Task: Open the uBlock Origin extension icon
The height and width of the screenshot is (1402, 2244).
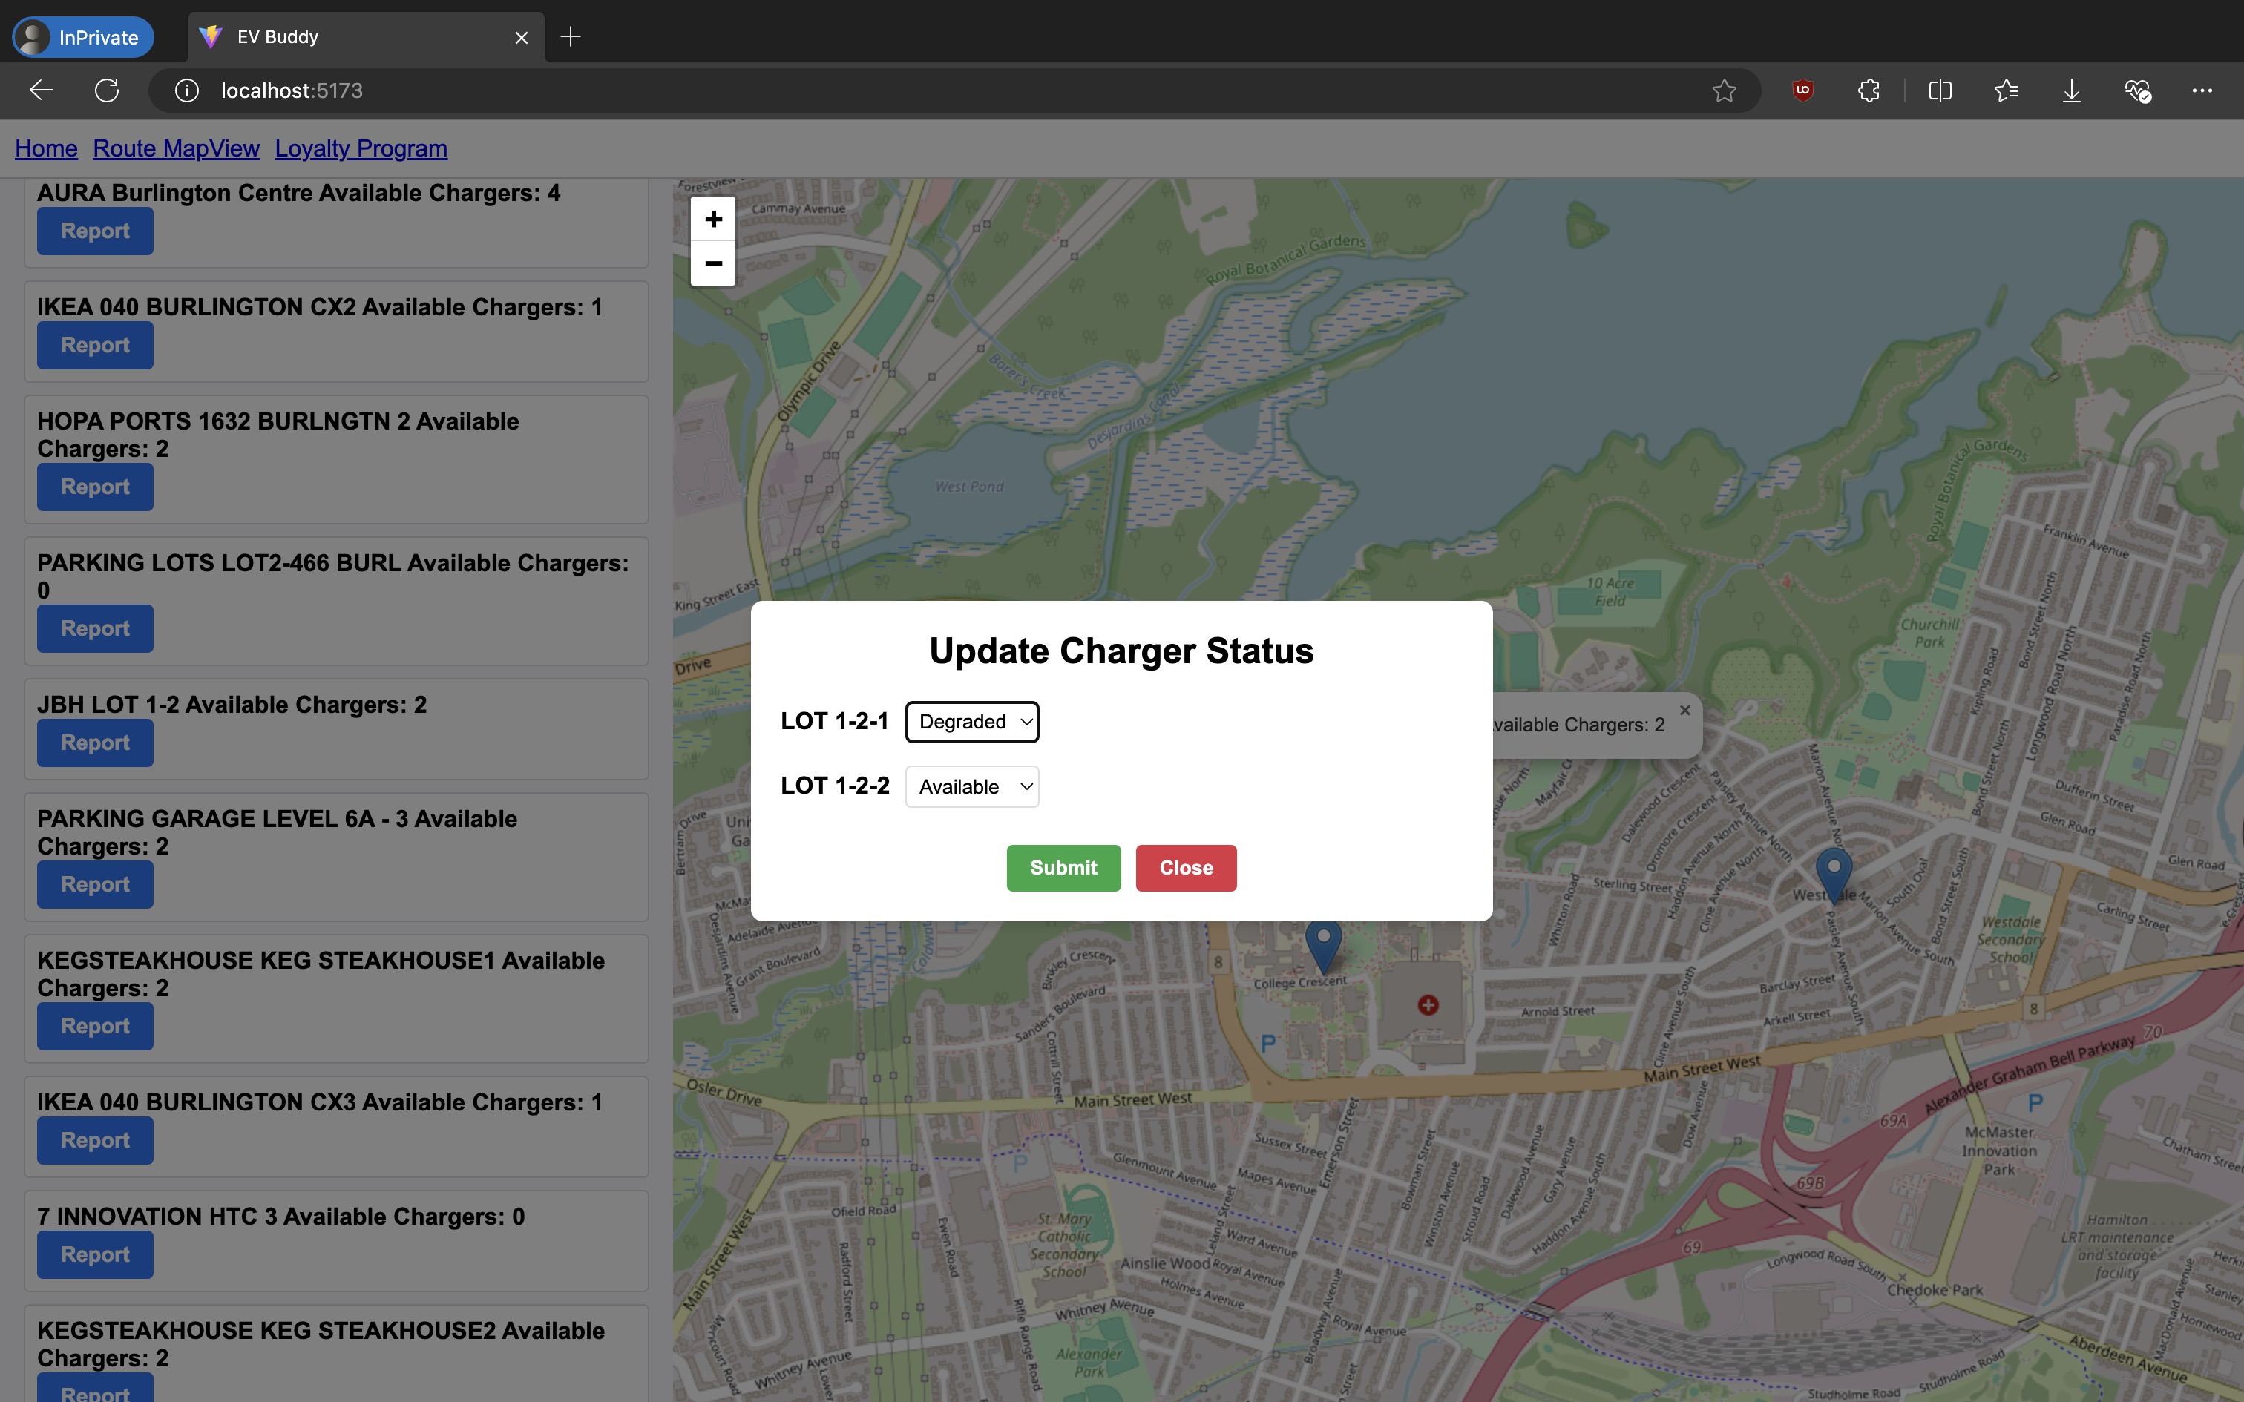Action: point(1802,90)
